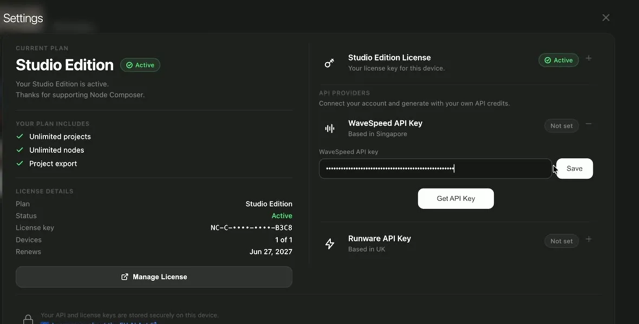Click the checkmark next to Unlimited nodes
Viewport: 639px width, 324px height.
pos(19,150)
